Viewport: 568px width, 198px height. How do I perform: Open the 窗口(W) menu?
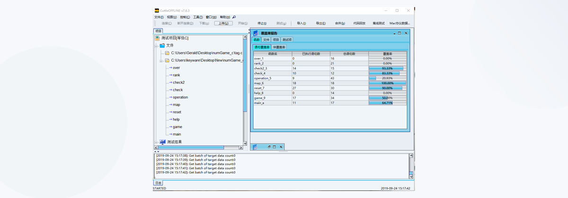[x=212, y=17]
